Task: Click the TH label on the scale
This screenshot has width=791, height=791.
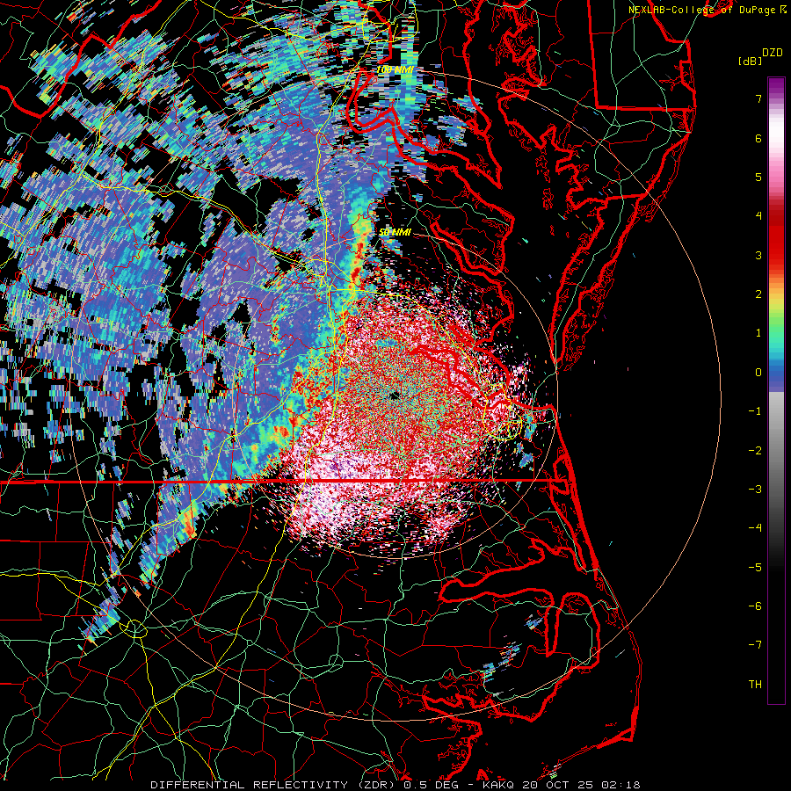Action: click(755, 685)
